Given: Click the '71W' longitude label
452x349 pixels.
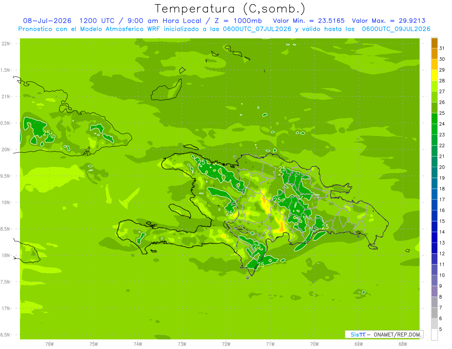Looking at the screenshot, I should pyautogui.click(x=270, y=344).
